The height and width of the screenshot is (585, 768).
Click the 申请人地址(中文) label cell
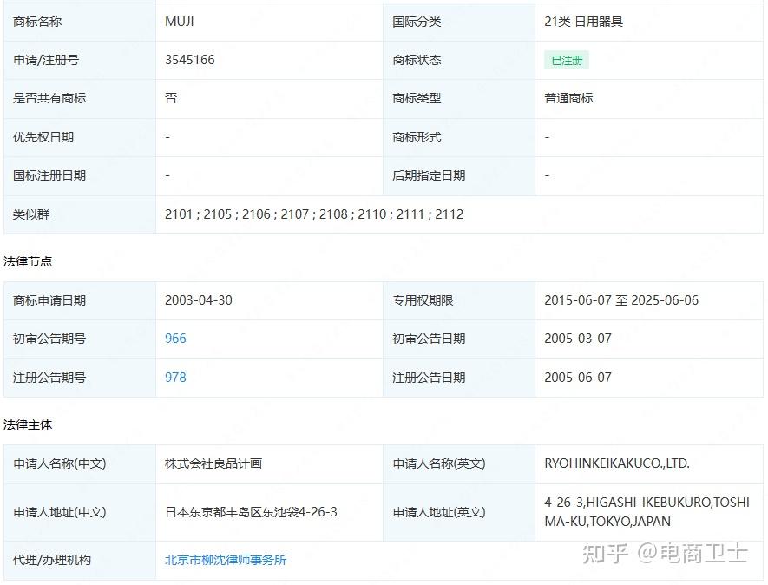pyautogui.click(x=80, y=512)
